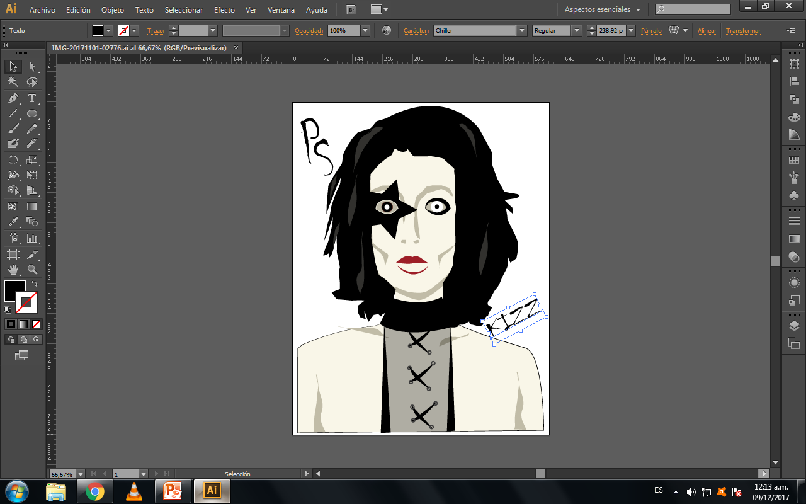Open the Stroke panel icon
The width and height of the screenshot is (806, 504).
point(794,221)
